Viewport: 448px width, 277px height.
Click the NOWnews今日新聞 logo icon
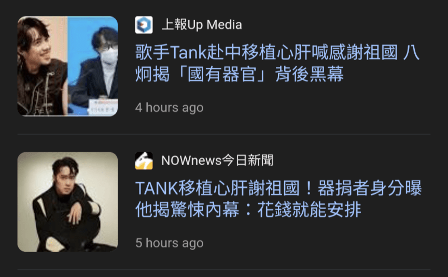pyautogui.click(x=144, y=161)
